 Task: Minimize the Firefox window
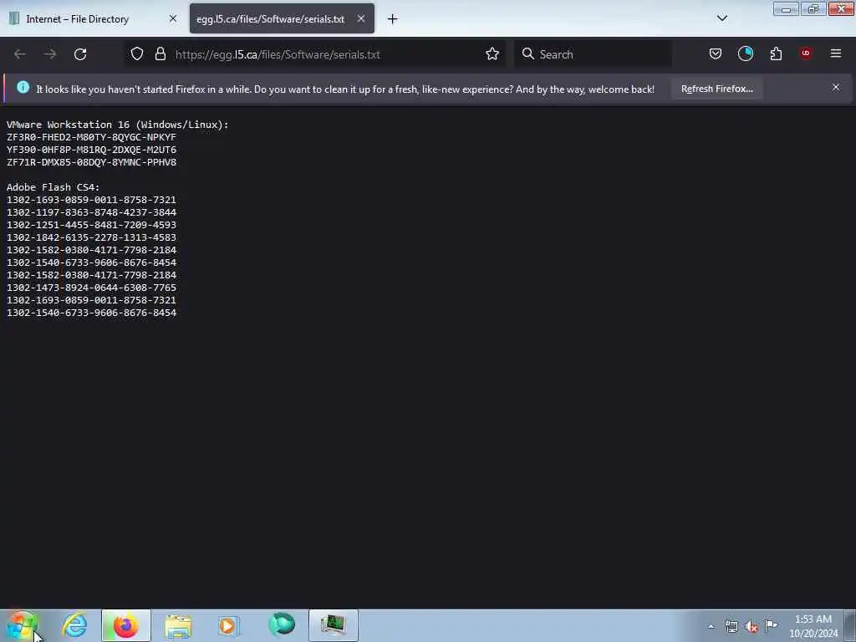[786, 8]
